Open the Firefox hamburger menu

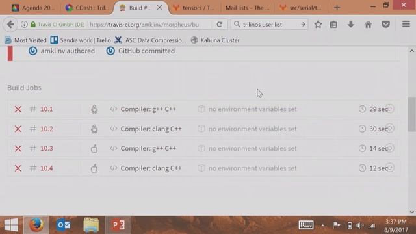coord(406,24)
